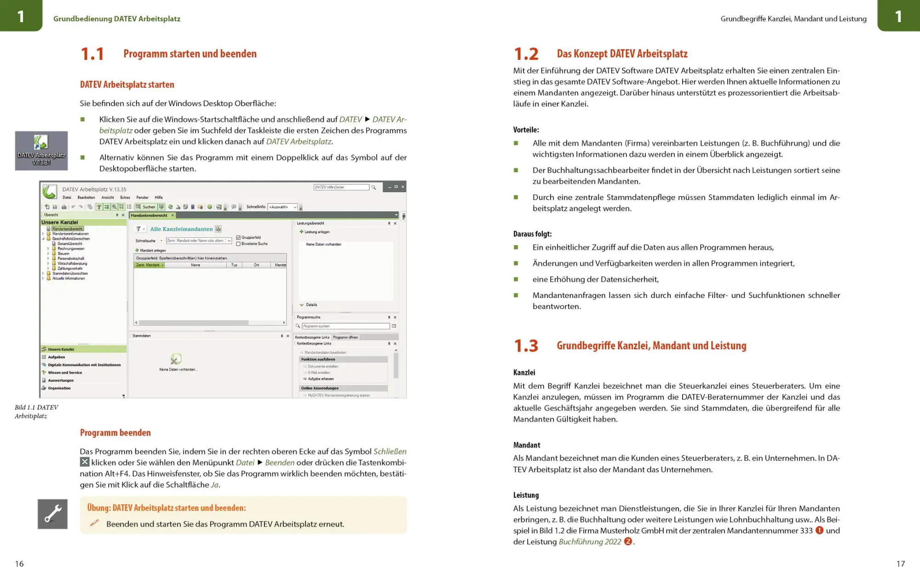Enable the Erweiterte Suche checkbox

tap(238, 244)
